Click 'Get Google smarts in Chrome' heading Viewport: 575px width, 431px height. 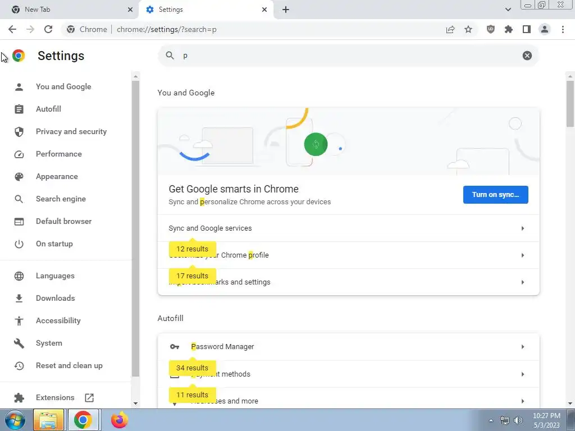point(234,189)
